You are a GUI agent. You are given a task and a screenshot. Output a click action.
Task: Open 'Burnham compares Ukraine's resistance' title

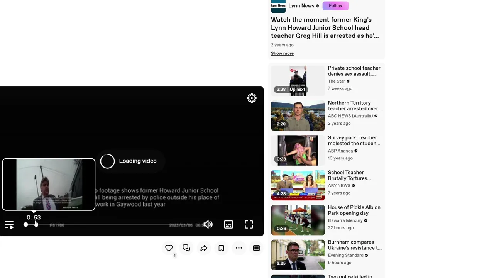click(355, 245)
